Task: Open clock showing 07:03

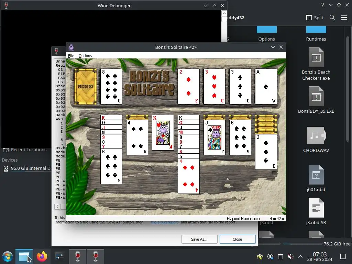Action: coord(320,256)
